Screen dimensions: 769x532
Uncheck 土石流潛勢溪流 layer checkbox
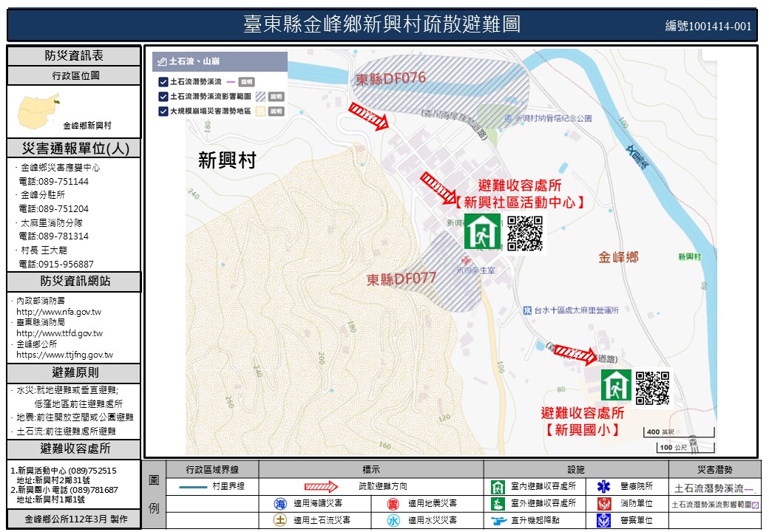pos(163,82)
